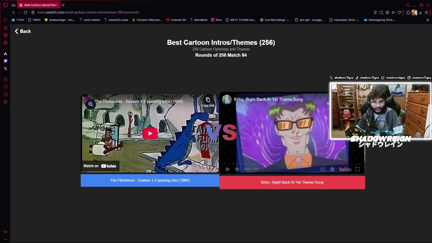
Task: Vote for Kirby: Right Back At Ya! button
Action: (x=292, y=182)
